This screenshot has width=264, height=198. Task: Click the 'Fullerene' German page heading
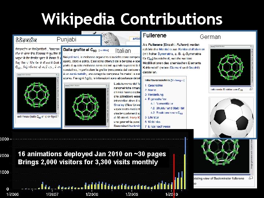[155, 36]
